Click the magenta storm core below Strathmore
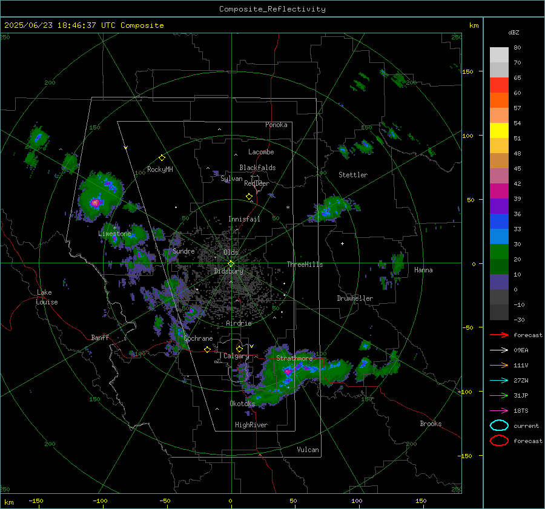Viewport: 545px width, 509px height. [x=288, y=372]
